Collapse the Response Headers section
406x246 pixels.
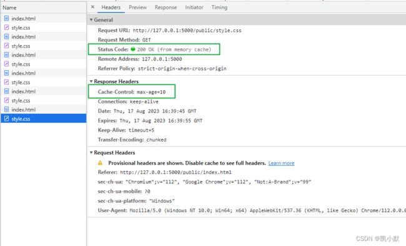[x=91, y=81]
